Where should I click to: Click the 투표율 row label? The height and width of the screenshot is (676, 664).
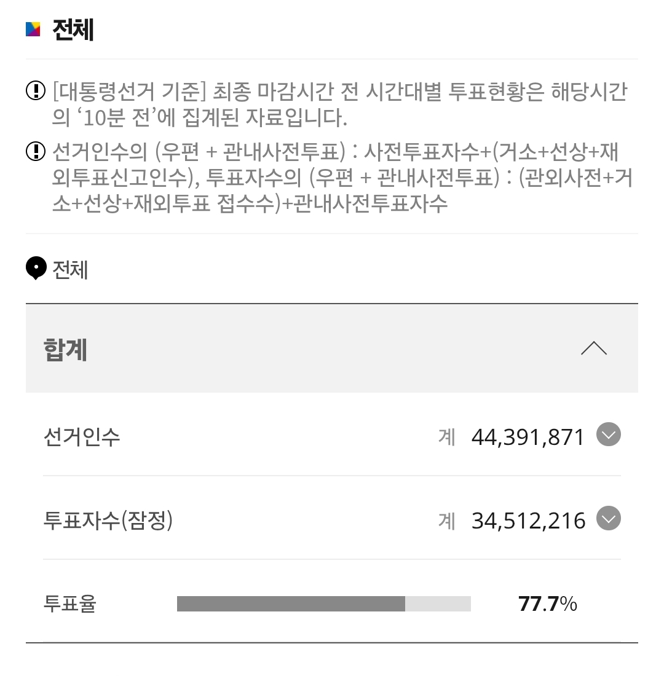pyautogui.click(x=69, y=603)
